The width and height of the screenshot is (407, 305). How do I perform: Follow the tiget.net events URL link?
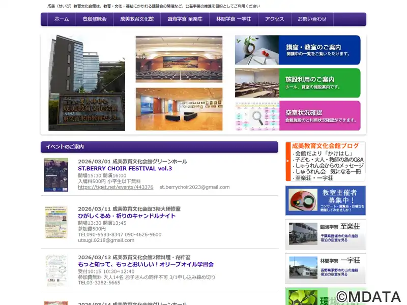[115, 187]
